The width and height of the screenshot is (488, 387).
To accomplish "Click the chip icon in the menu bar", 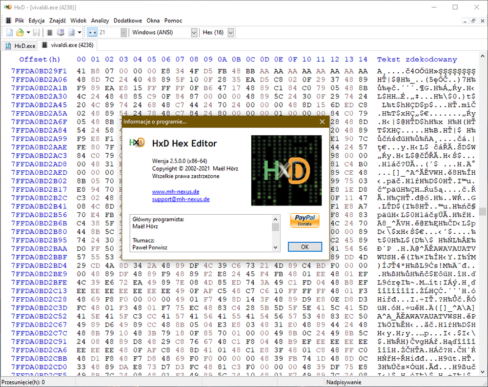I will tap(8, 20).
